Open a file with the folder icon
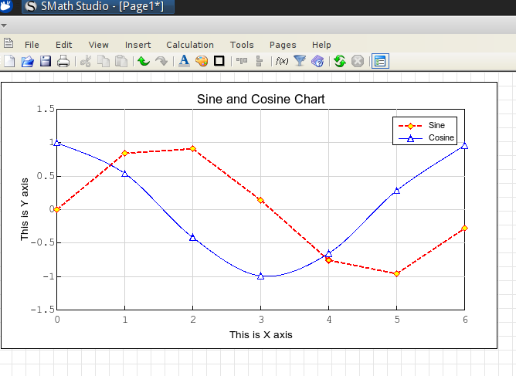This screenshot has width=516, height=376. 27,61
